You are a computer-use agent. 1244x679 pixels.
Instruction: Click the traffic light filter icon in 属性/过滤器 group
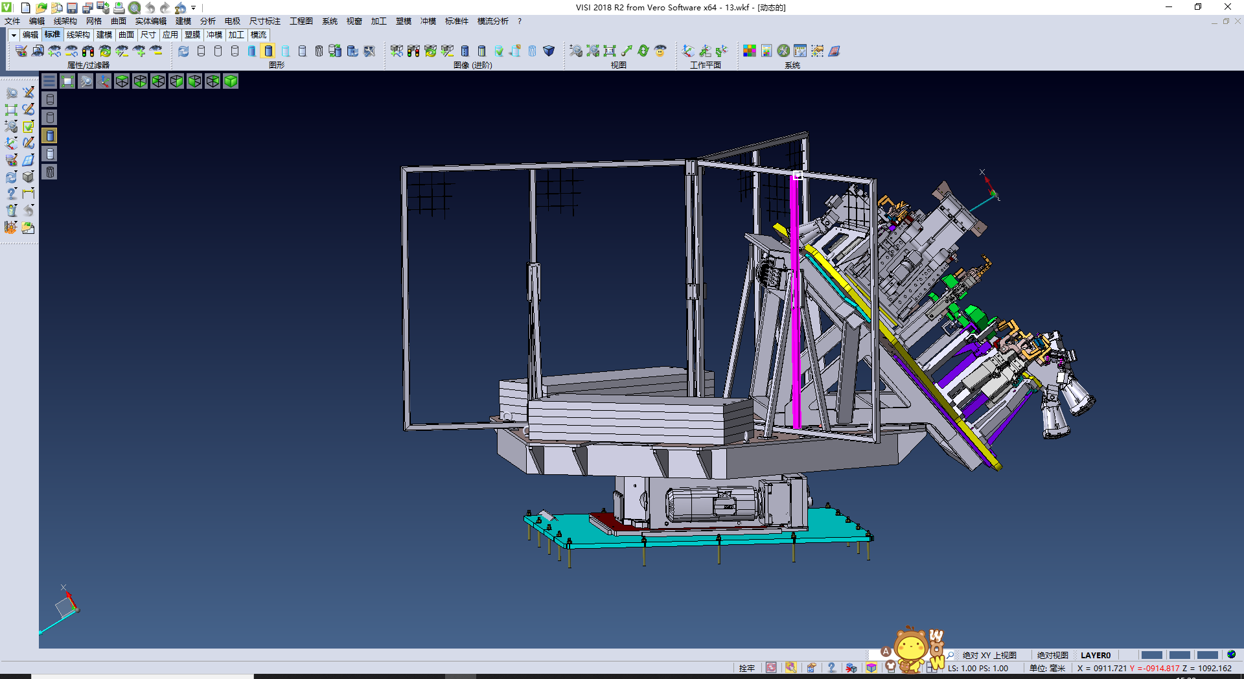point(88,51)
